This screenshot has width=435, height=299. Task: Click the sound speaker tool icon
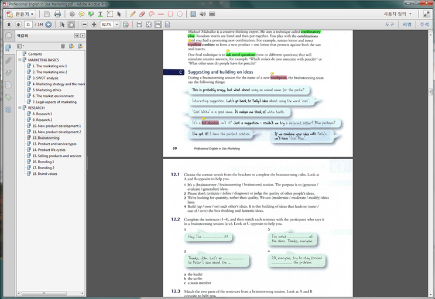[203, 14]
